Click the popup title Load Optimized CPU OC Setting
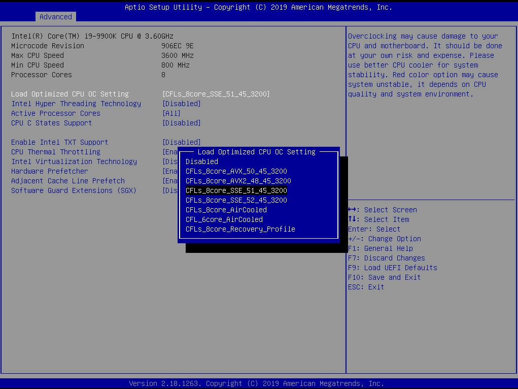This screenshot has height=389, width=518. 256,152
